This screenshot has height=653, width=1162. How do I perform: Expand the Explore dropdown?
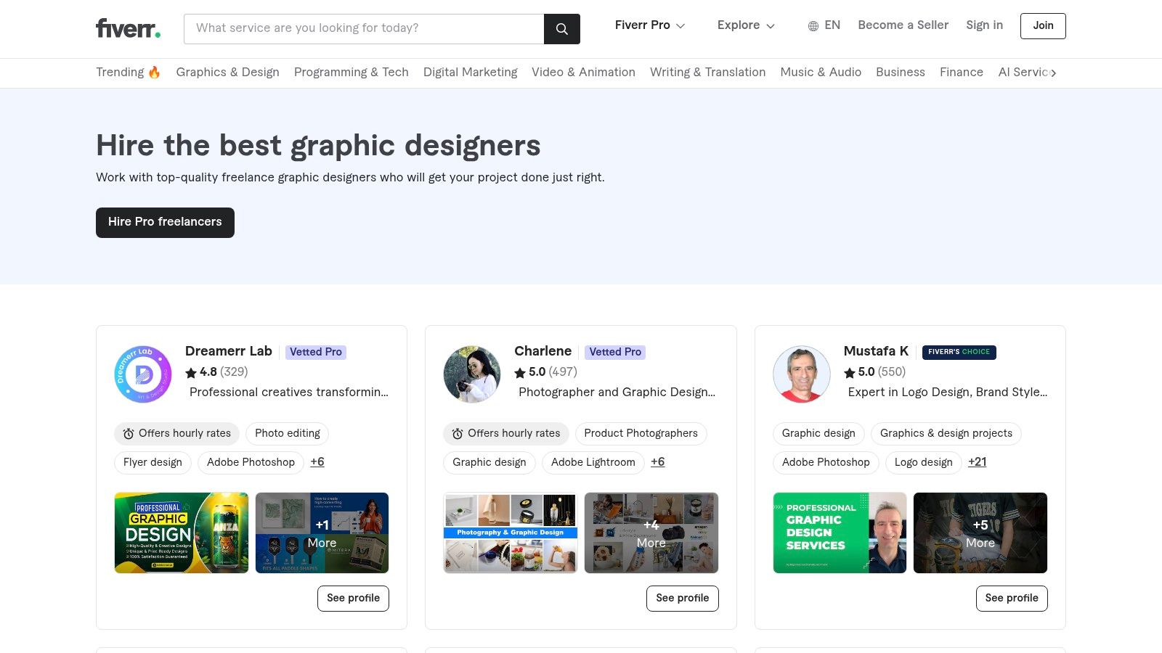pyautogui.click(x=746, y=25)
